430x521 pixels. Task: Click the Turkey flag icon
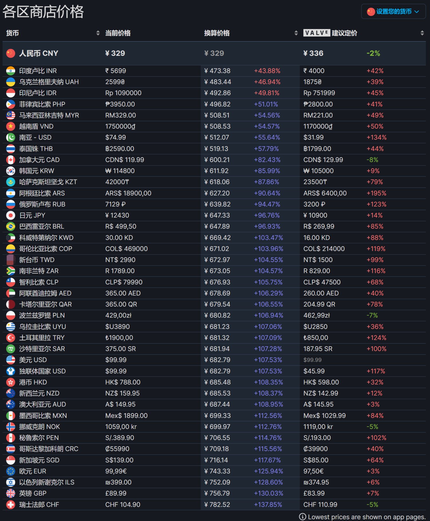pyautogui.click(x=11, y=338)
